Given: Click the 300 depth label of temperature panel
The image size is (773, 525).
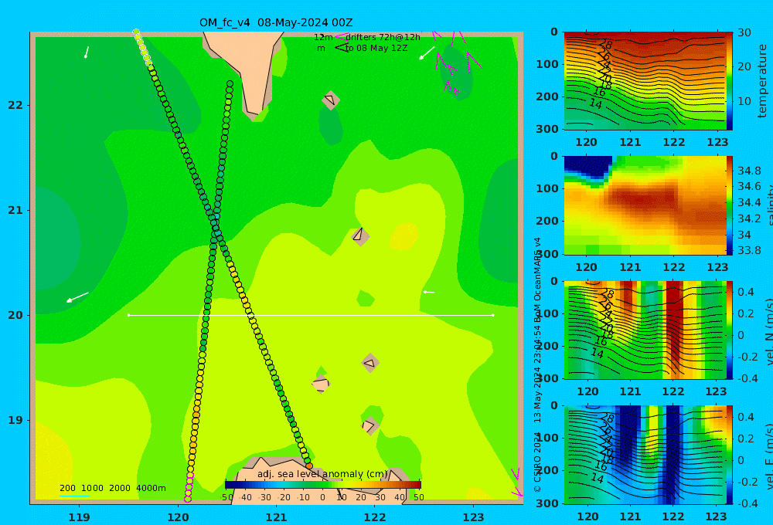Looking at the screenshot, I should coord(547,129).
